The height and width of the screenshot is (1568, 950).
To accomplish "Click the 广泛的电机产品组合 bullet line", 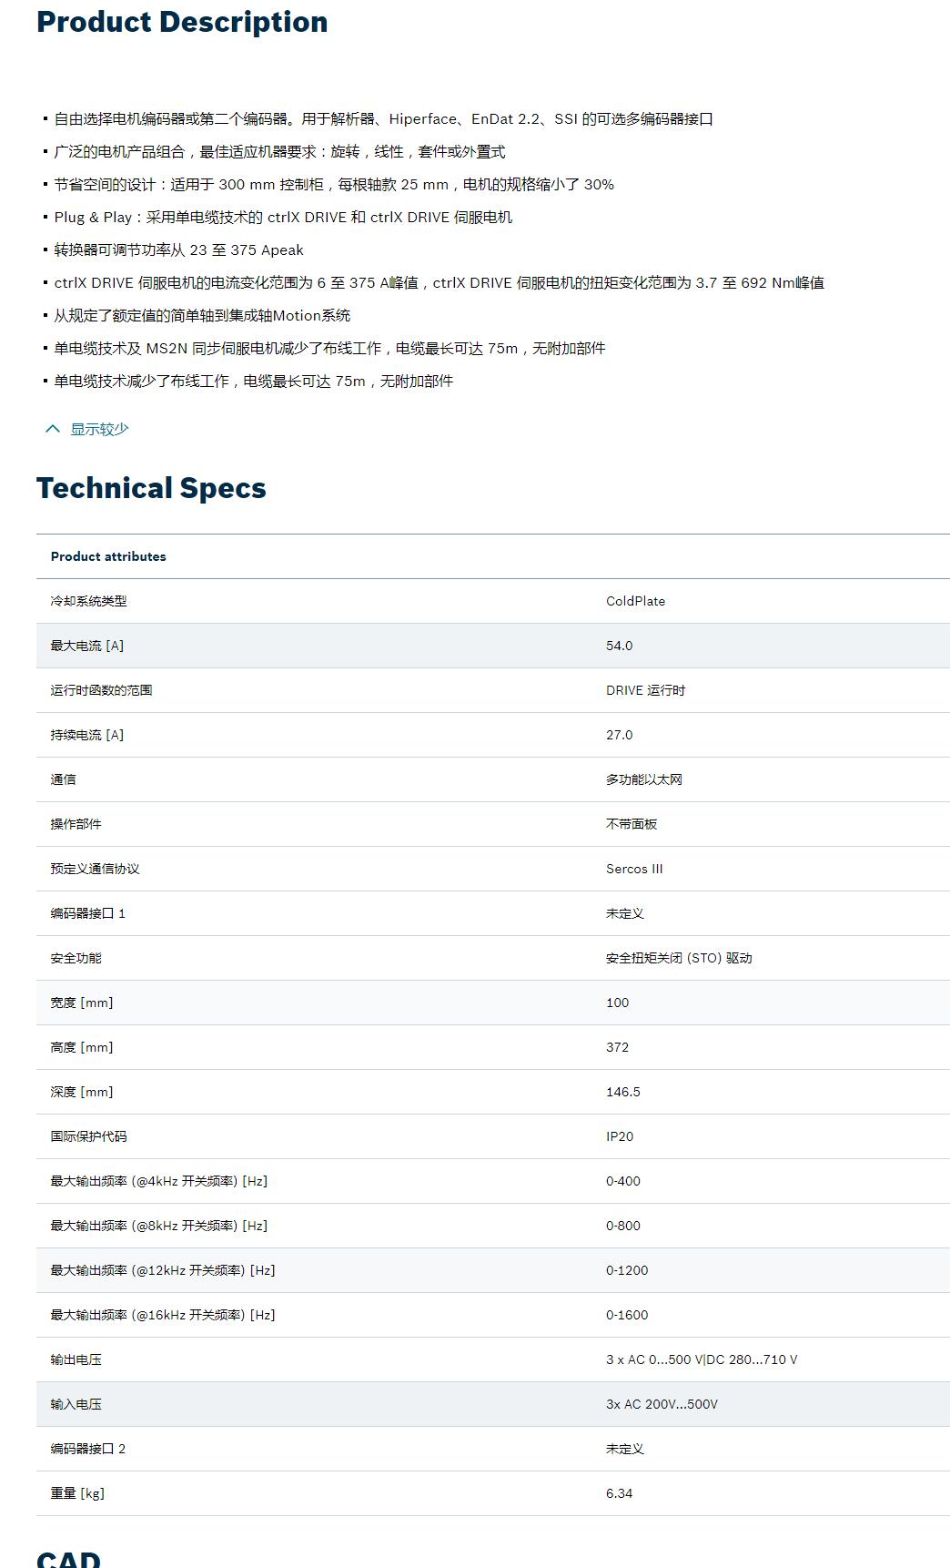I will [x=279, y=151].
